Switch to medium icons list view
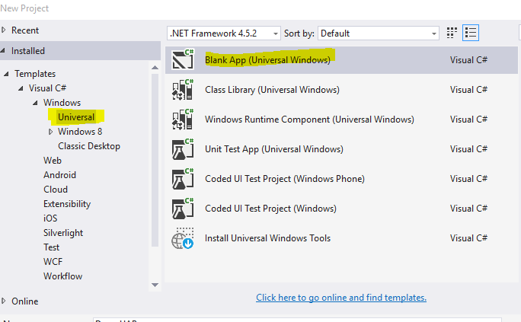The width and height of the screenshot is (521, 322). coord(471,33)
